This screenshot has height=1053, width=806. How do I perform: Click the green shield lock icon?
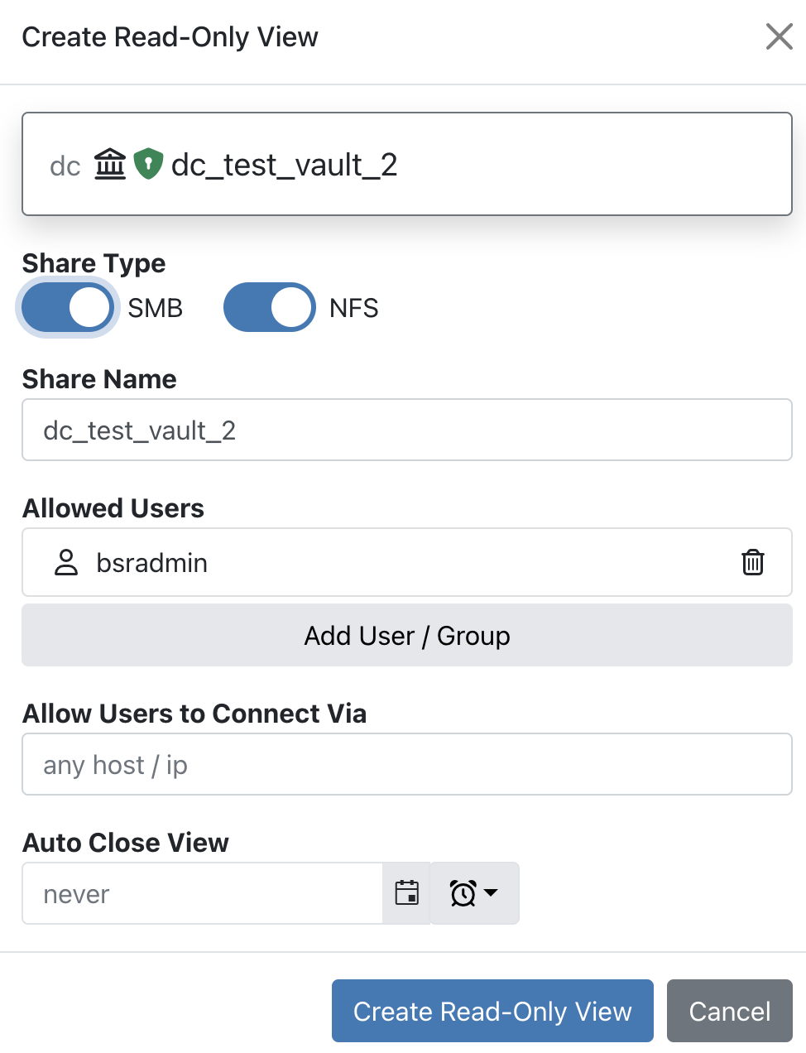point(148,164)
